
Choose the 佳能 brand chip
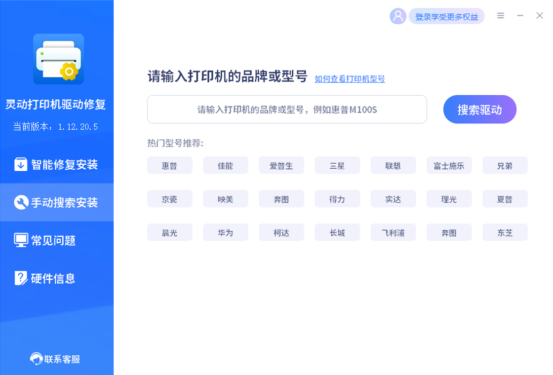point(225,165)
